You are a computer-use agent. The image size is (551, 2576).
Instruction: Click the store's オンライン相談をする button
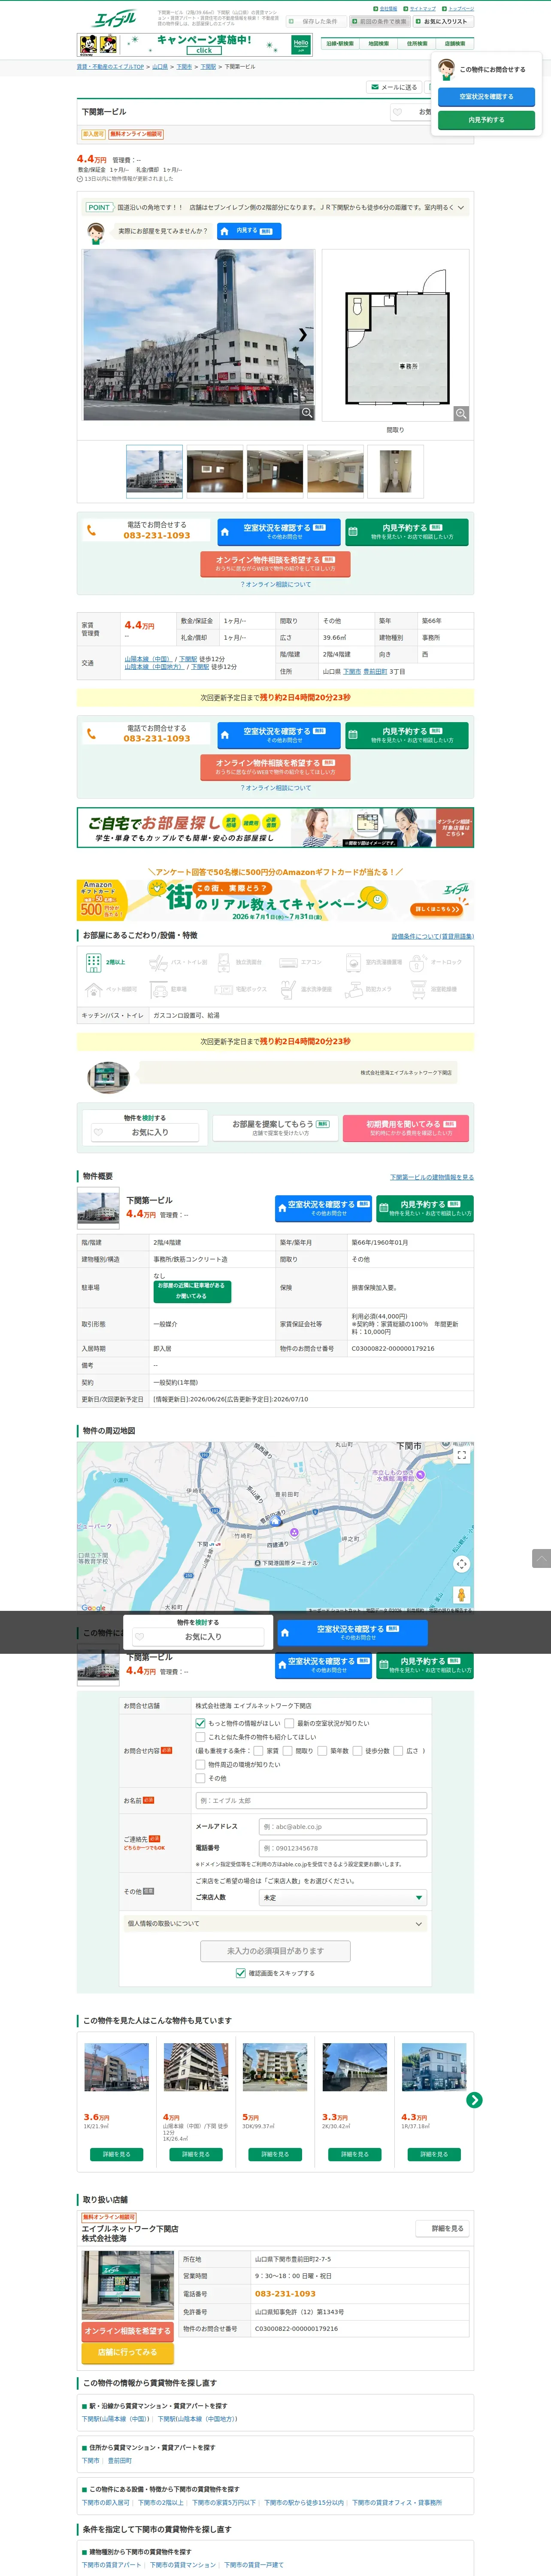pyautogui.click(x=127, y=2331)
